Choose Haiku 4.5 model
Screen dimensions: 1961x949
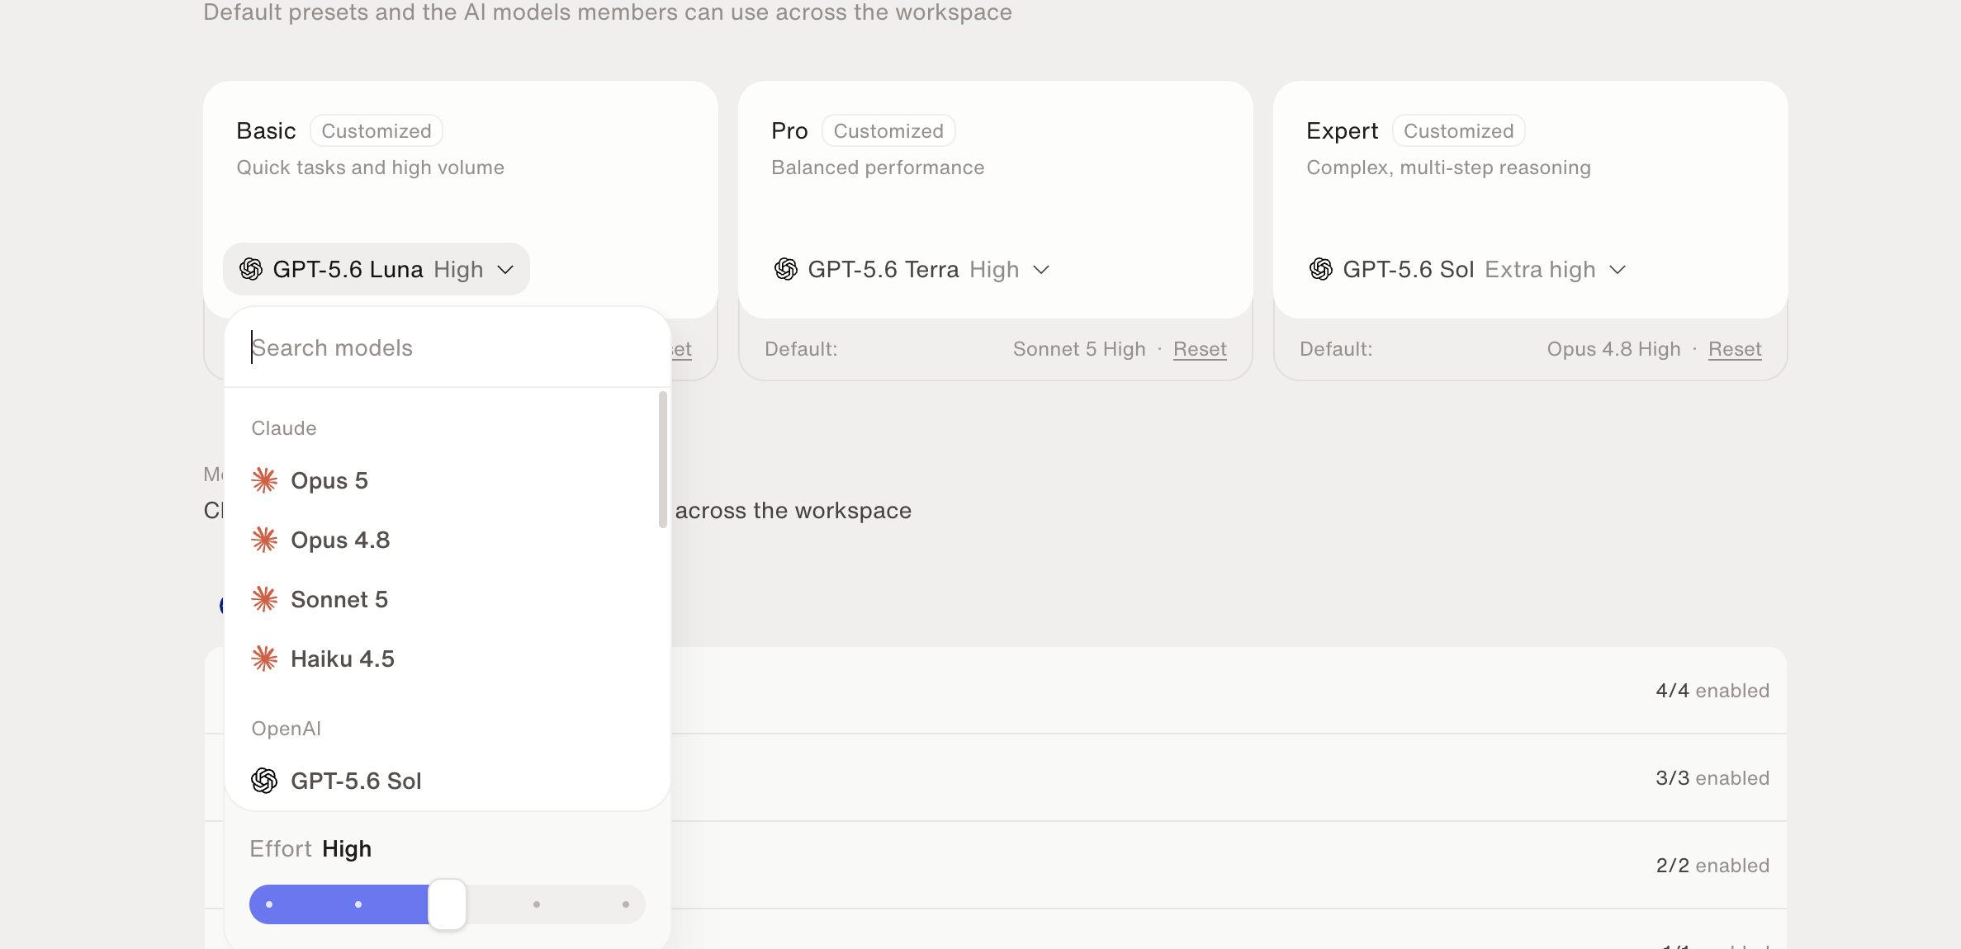(447, 659)
